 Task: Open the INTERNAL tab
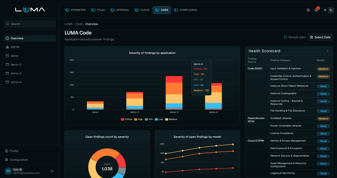pyautogui.click(x=120, y=10)
